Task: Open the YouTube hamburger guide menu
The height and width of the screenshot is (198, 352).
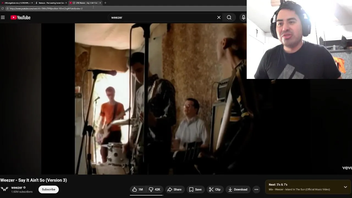Action: pyautogui.click(x=3, y=17)
